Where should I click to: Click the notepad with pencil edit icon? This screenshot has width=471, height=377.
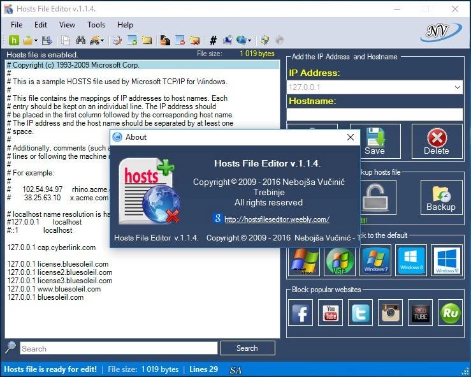pyautogui.click(x=117, y=40)
